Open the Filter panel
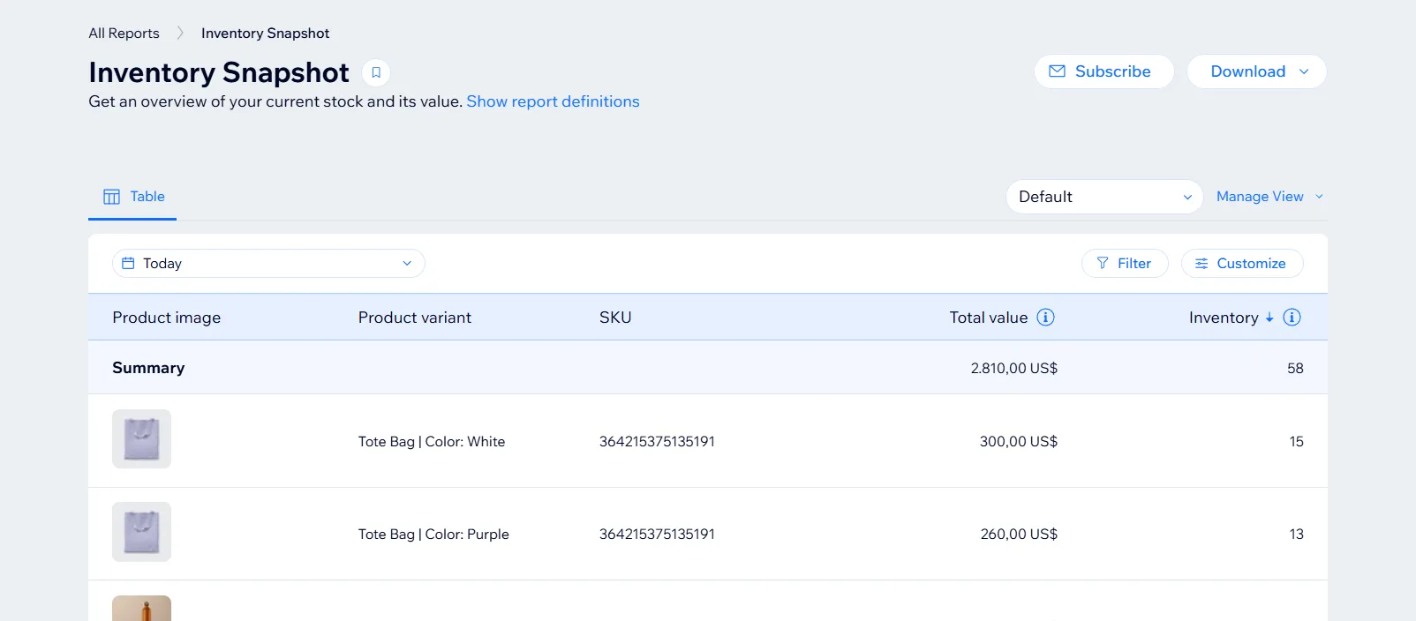 tap(1125, 263)
